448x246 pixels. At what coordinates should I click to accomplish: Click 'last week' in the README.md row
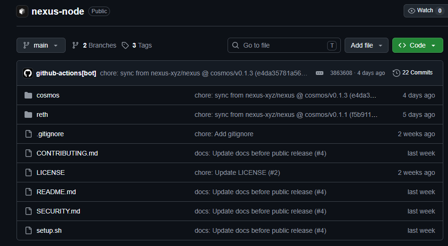pyautogui.click(x=421, y=192)
